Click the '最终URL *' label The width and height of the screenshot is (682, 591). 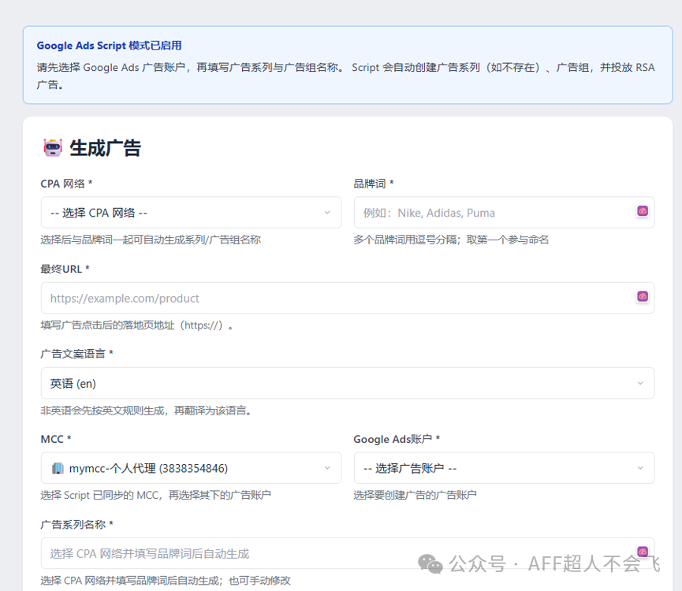tap(65, 269)
